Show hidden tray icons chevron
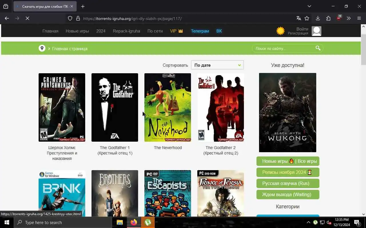 coord(308,222)
